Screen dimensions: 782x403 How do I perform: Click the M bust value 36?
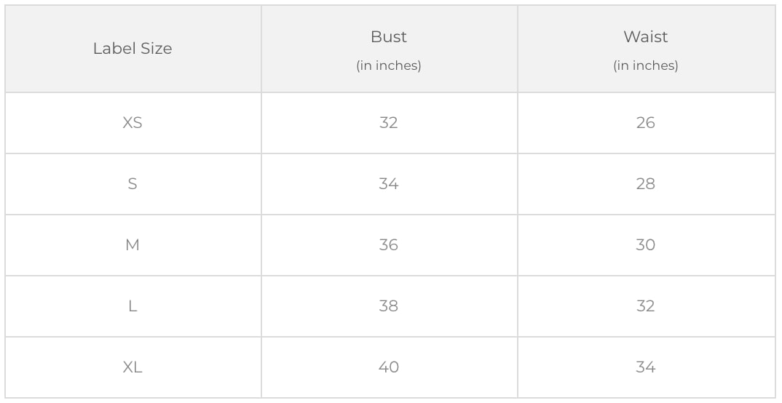(389, 245)
